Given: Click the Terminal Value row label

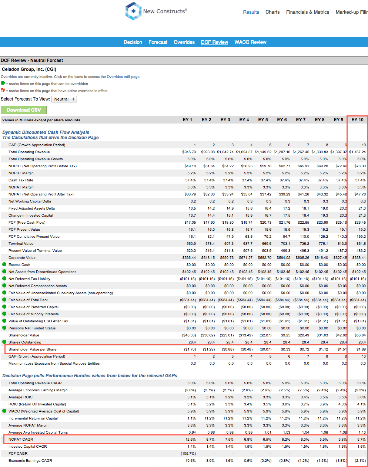Looking at the screenshot, I should pyautogui.click(x=21, y=244).
